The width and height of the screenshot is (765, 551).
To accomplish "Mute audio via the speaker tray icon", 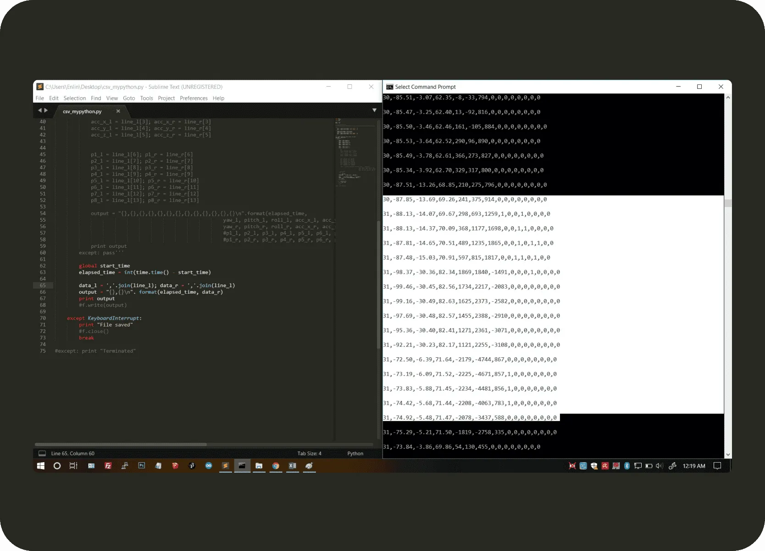I will point(660,466).
